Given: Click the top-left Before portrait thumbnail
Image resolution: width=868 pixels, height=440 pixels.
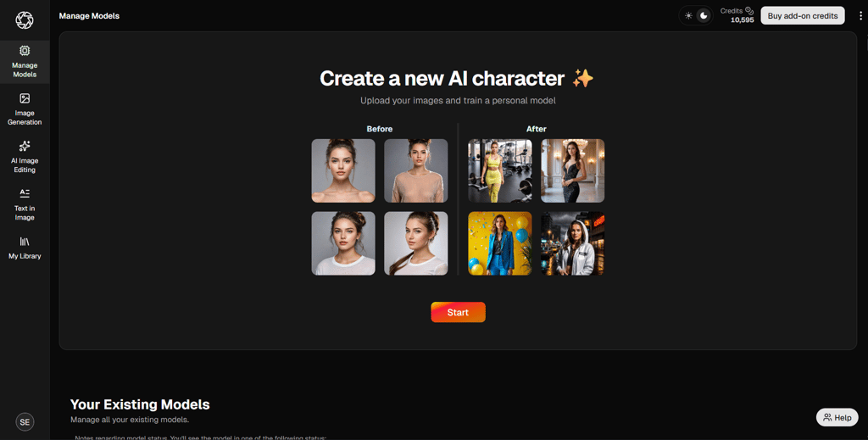Looking at the screenshot, I should [x=343, y=170].
